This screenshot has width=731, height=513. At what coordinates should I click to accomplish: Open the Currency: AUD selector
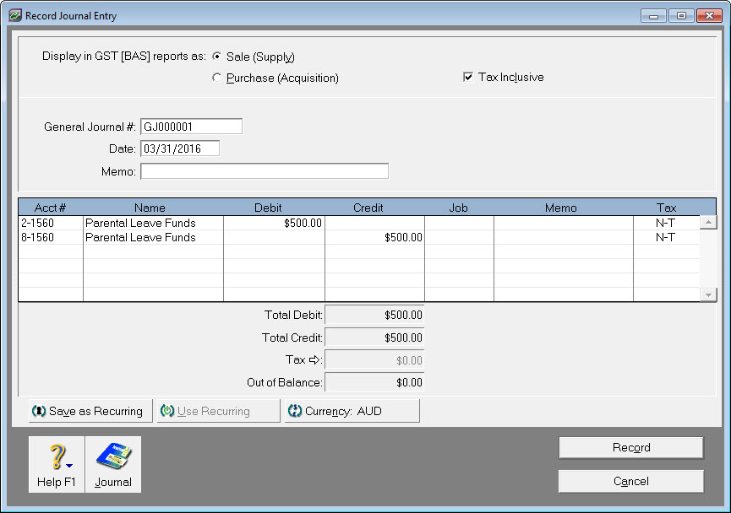point(352,411)
